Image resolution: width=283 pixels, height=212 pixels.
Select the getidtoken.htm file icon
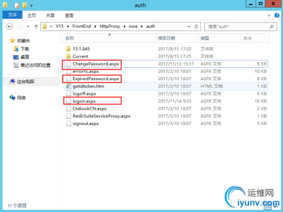click(68, 86)
